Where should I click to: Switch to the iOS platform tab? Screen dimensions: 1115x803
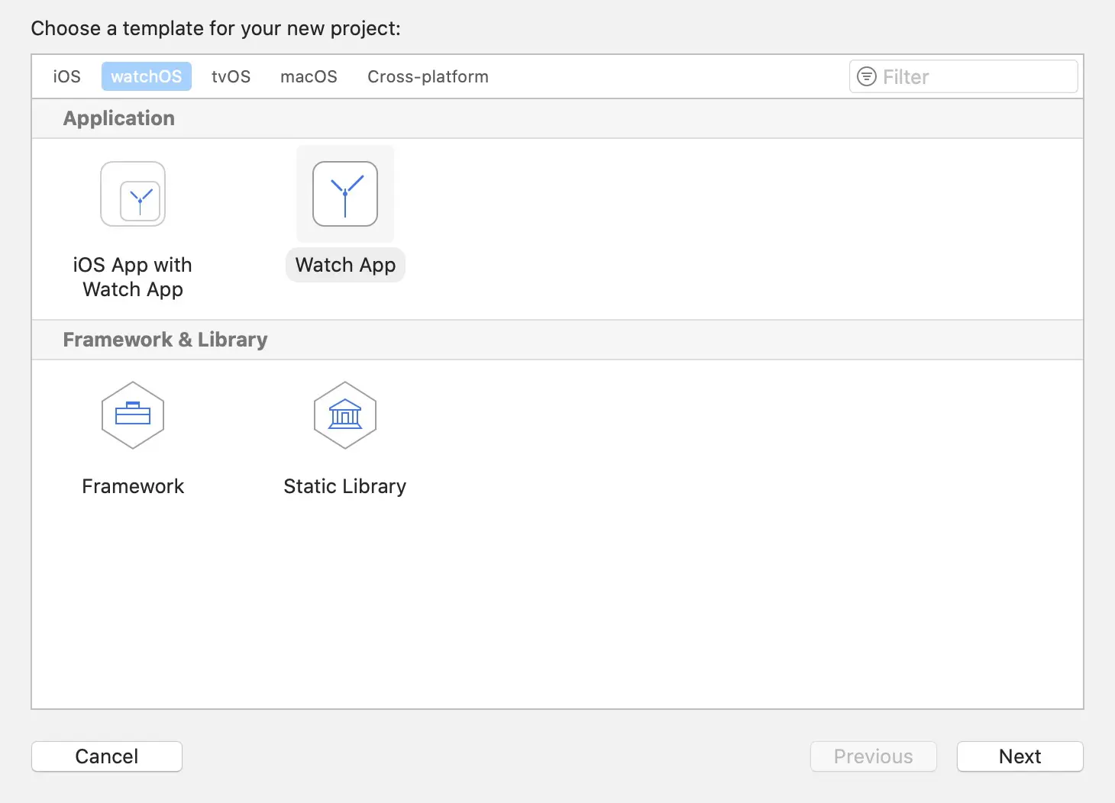[x=67, y=76]
